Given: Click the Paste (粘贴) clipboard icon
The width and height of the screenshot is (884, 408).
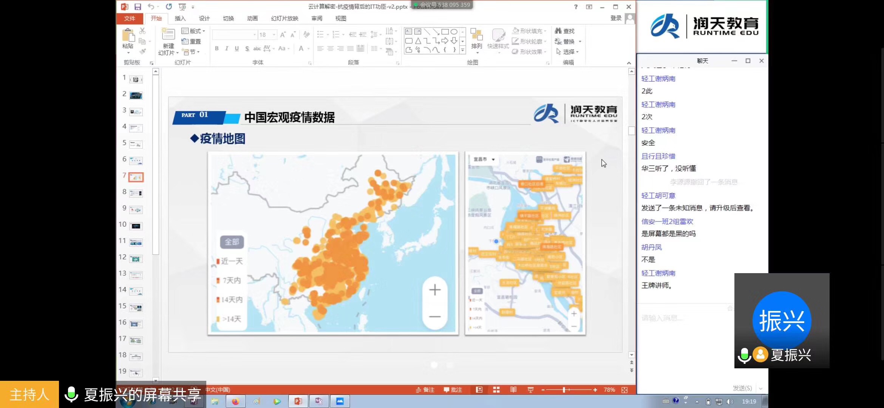Looking at the screenshot, I should click(128, 36).
